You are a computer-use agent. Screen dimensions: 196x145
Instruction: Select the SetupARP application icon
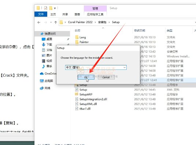tap(77, 94)
